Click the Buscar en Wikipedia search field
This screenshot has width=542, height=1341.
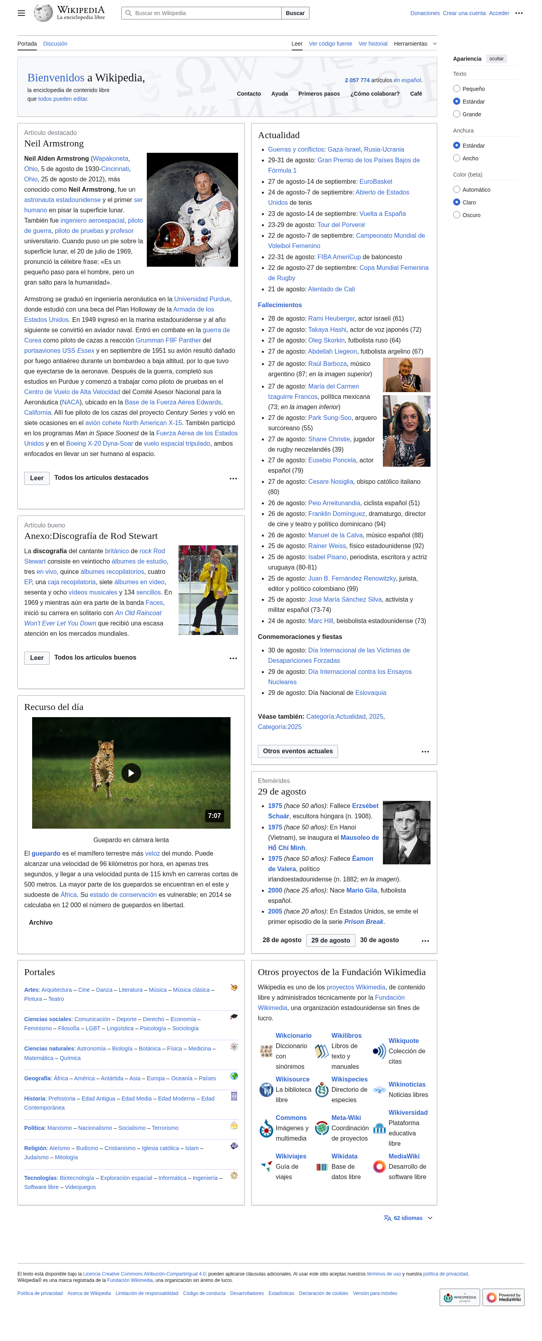[x=202, y=13]
